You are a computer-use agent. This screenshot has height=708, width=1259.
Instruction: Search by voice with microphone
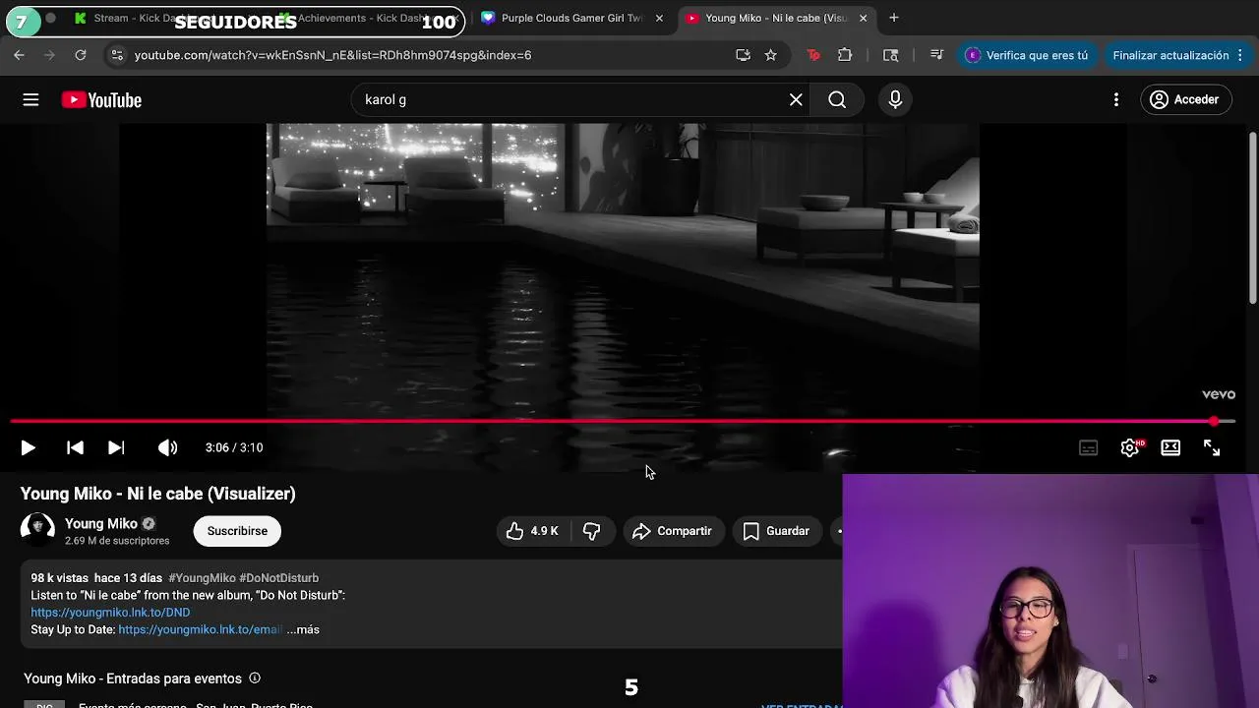(895, 99)
